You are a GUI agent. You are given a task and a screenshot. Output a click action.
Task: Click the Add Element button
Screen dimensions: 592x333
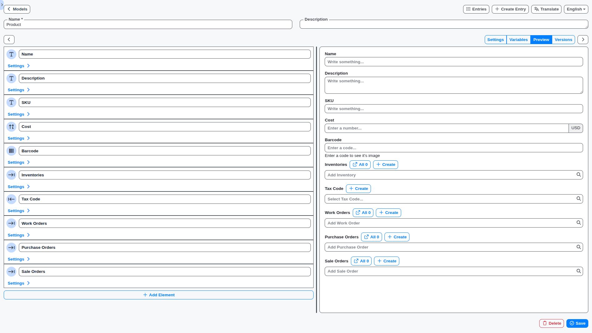pyautogui.click(x=158, y=295)
